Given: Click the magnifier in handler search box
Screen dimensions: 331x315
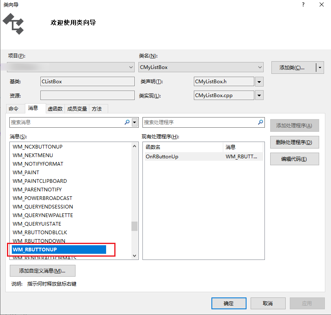Looking at the screenshot, I should pyautogui.click(x=260, y=122).
